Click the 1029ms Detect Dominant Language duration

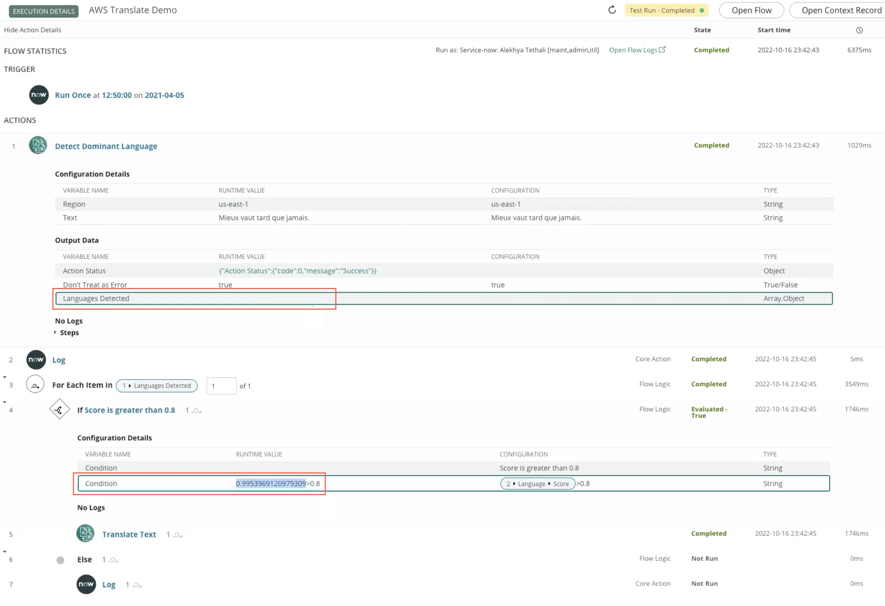coord(859,145)
